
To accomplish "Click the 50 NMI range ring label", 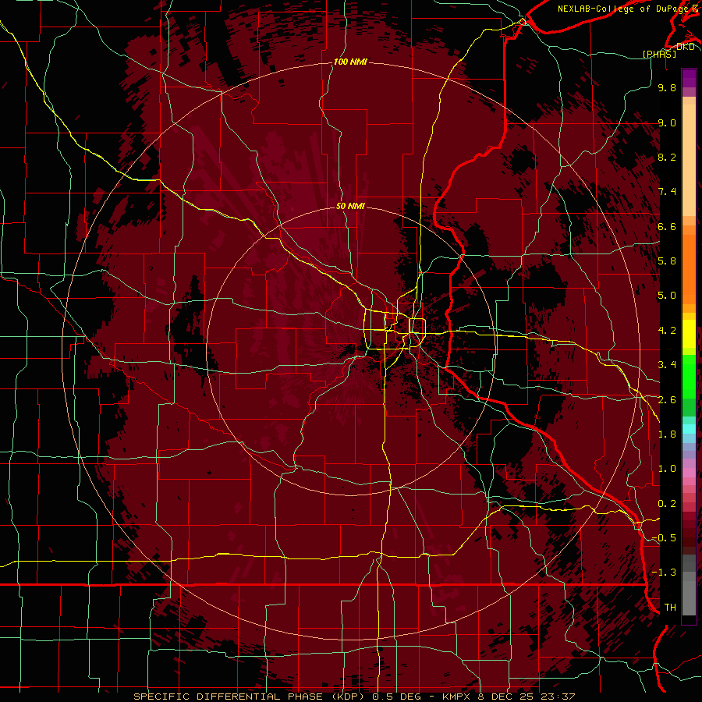I will (x=350, y=206).
